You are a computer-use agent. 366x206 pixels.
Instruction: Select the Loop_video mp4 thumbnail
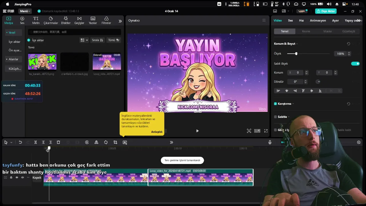[107, 62]
